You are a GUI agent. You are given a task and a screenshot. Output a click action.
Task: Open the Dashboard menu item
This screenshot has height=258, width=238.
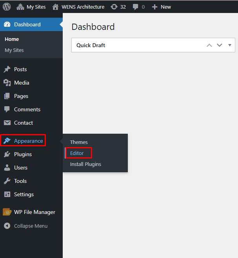pos(27,24)
